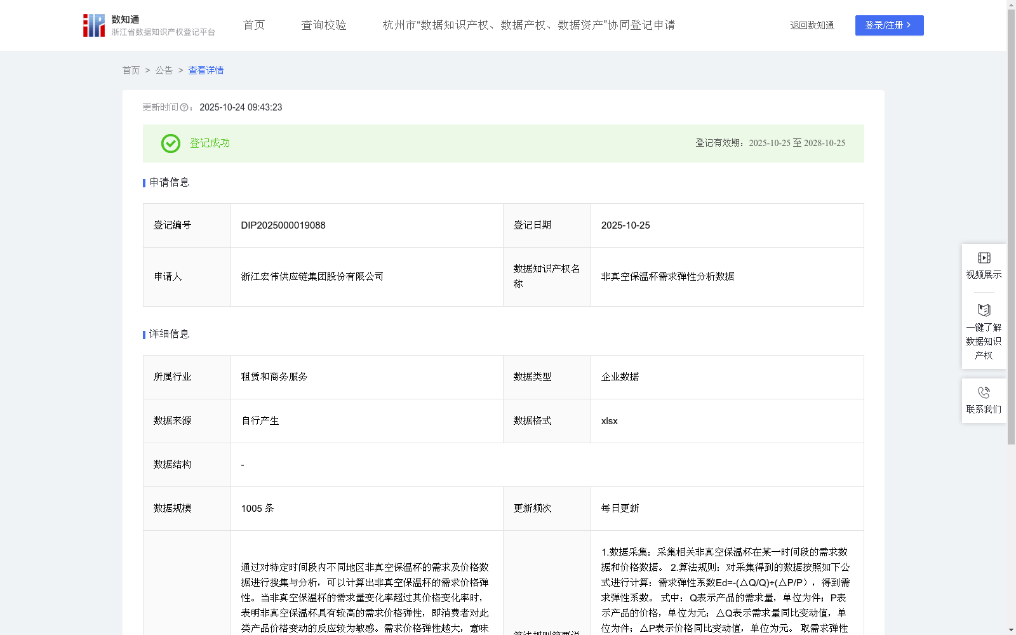Image resolution: width=1016 pixels, height=635 pixels.
Task: Click the 更新频次 label cell
Action: (547, 509)
